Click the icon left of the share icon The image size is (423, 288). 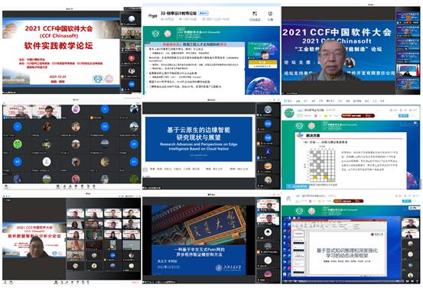pos(255,14)
